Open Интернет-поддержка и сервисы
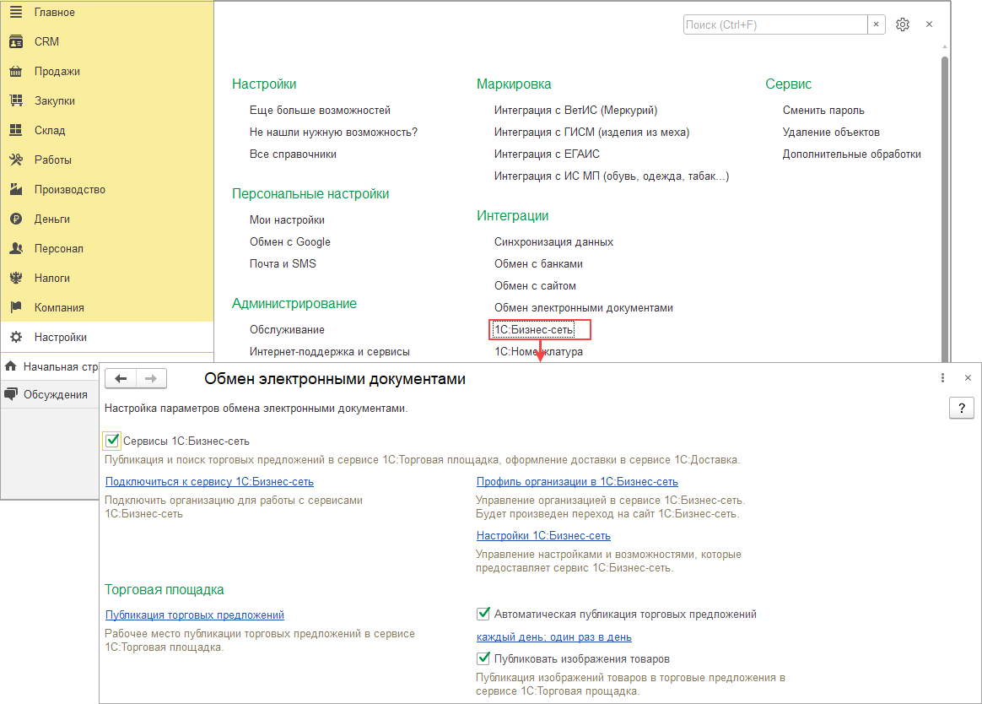The height and width of the screenshot is (704, 982). pos(329,352)
